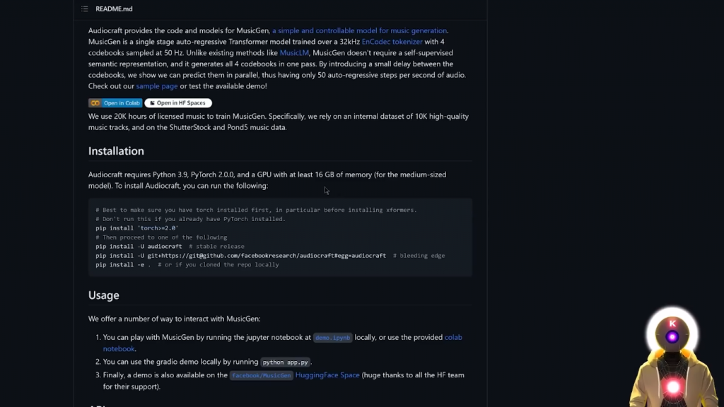Click the Installation section heading
This screenshot has width=724, height=407.
click(x=116, y=151)
